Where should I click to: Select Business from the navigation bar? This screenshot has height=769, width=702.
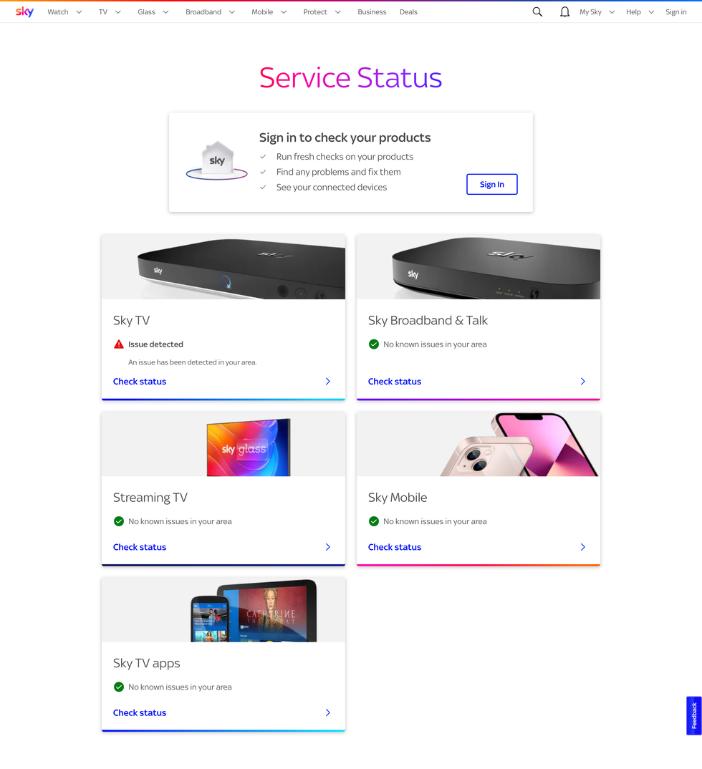point(372,11)
